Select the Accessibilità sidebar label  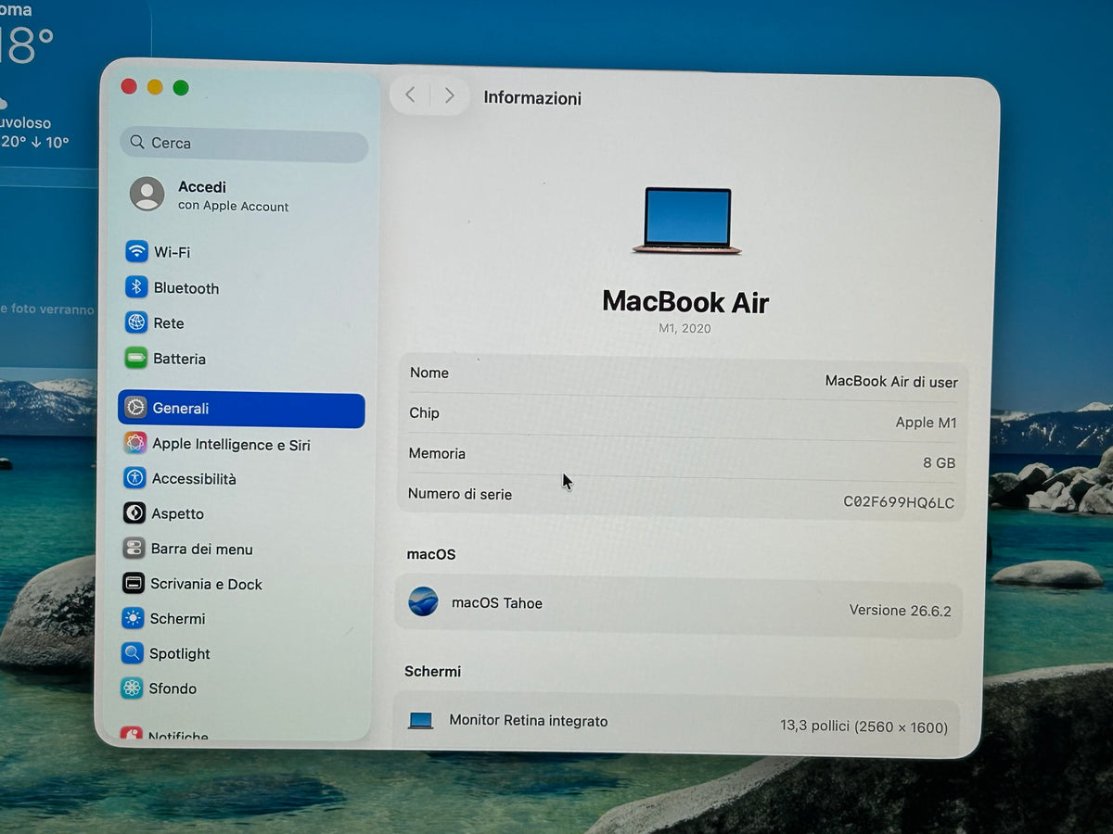194,479
